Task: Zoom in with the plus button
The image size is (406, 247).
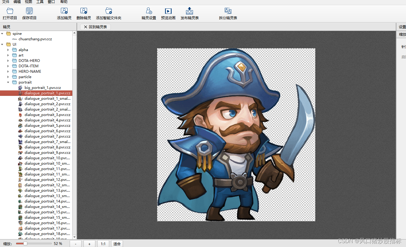Action: (89, 244)
